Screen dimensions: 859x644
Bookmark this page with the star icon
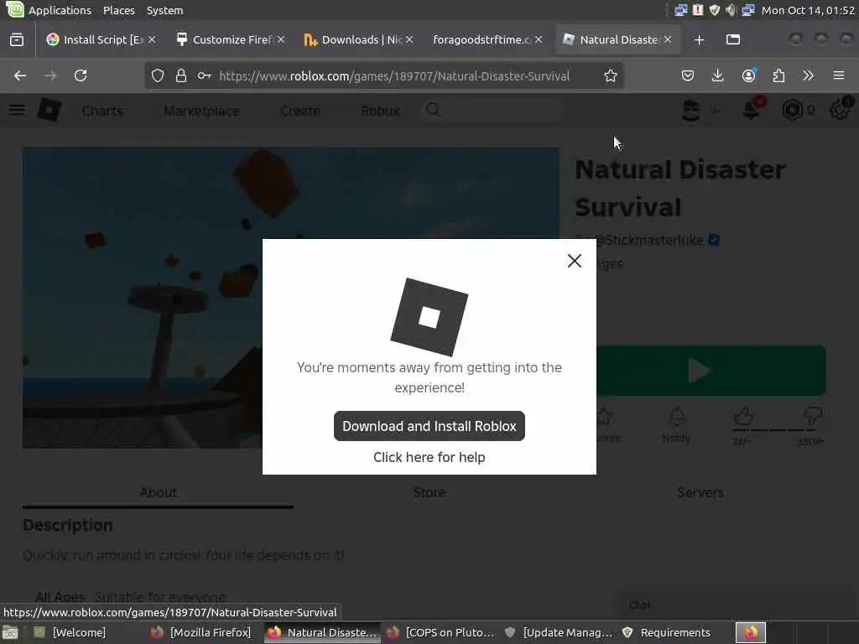(x=611, y=75)
